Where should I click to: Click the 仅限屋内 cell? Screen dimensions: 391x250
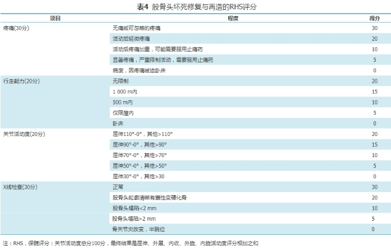123,113
